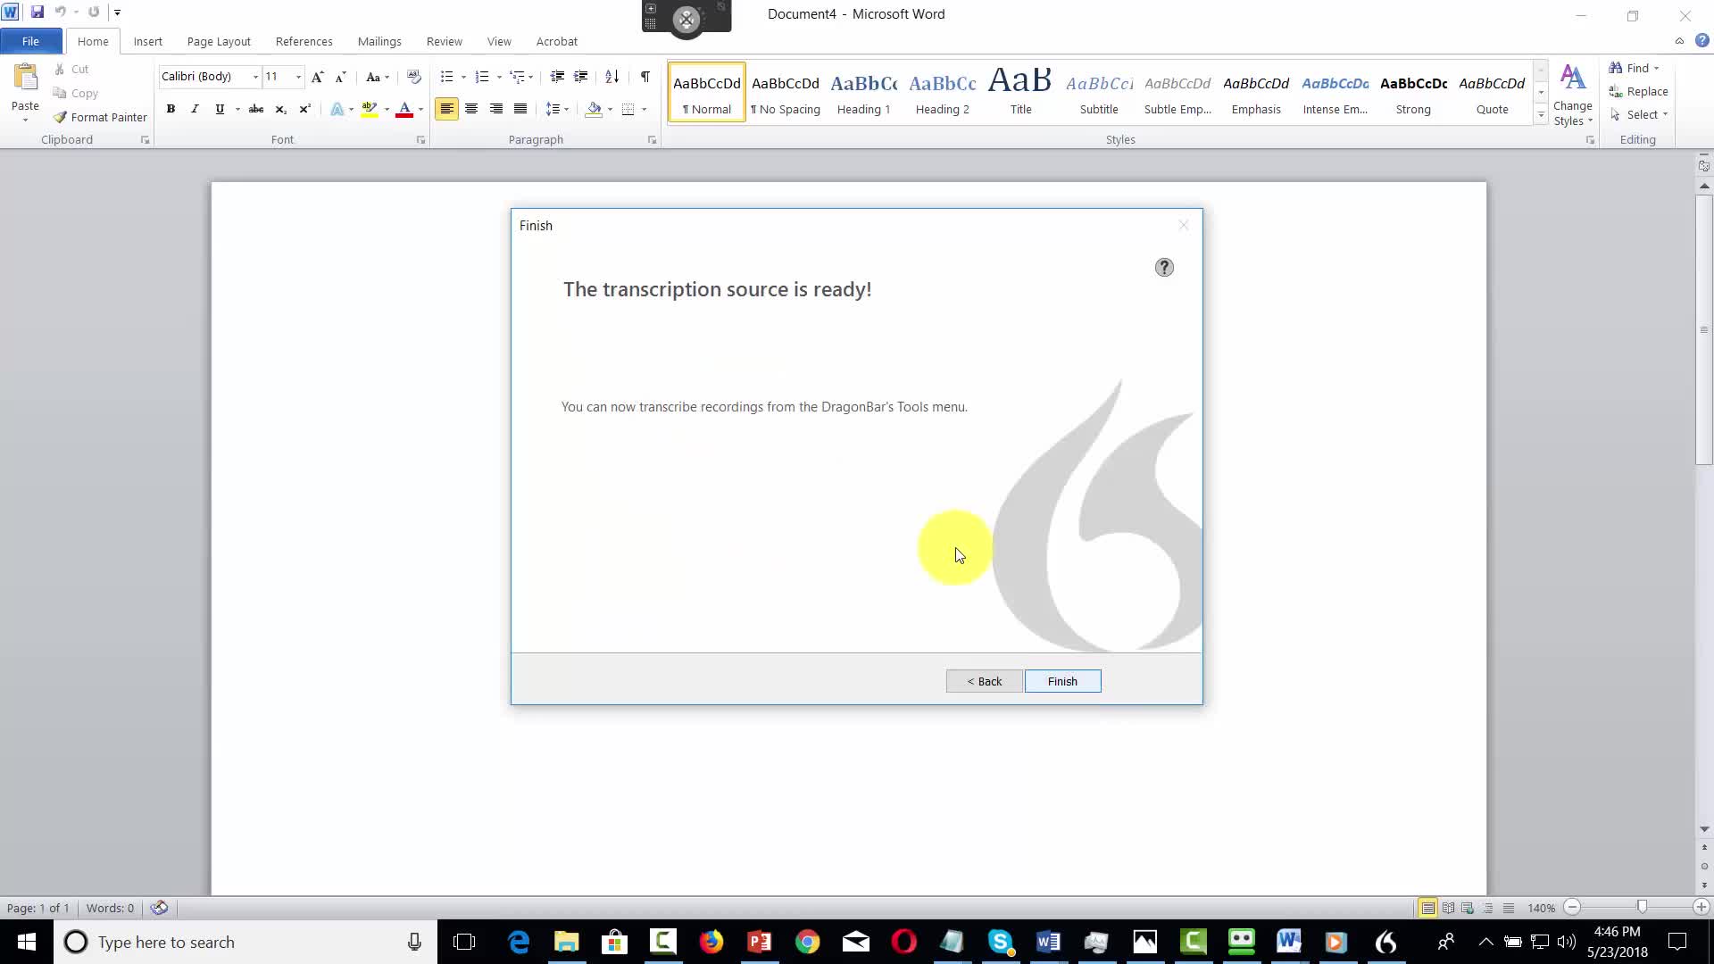
Task: Open Google Chrome from the taskbar
Action: (807, 942)
